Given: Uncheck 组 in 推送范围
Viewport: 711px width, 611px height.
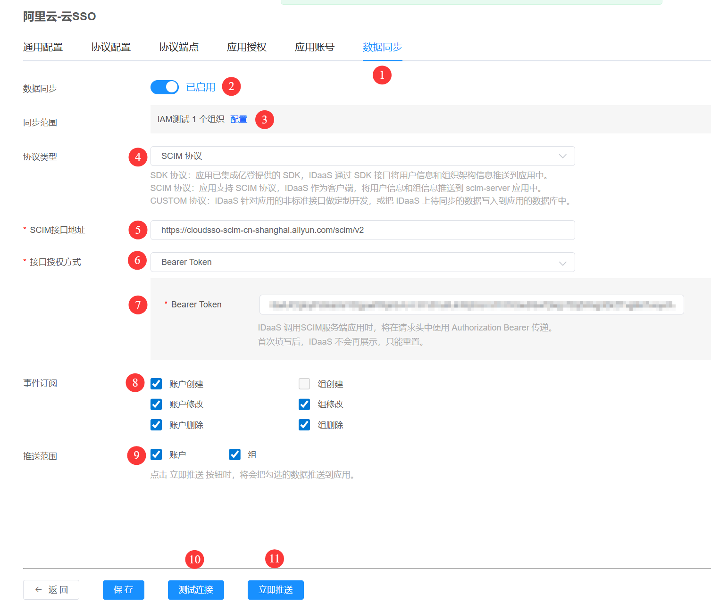Looking at the screenshot, I should (234, 454).
